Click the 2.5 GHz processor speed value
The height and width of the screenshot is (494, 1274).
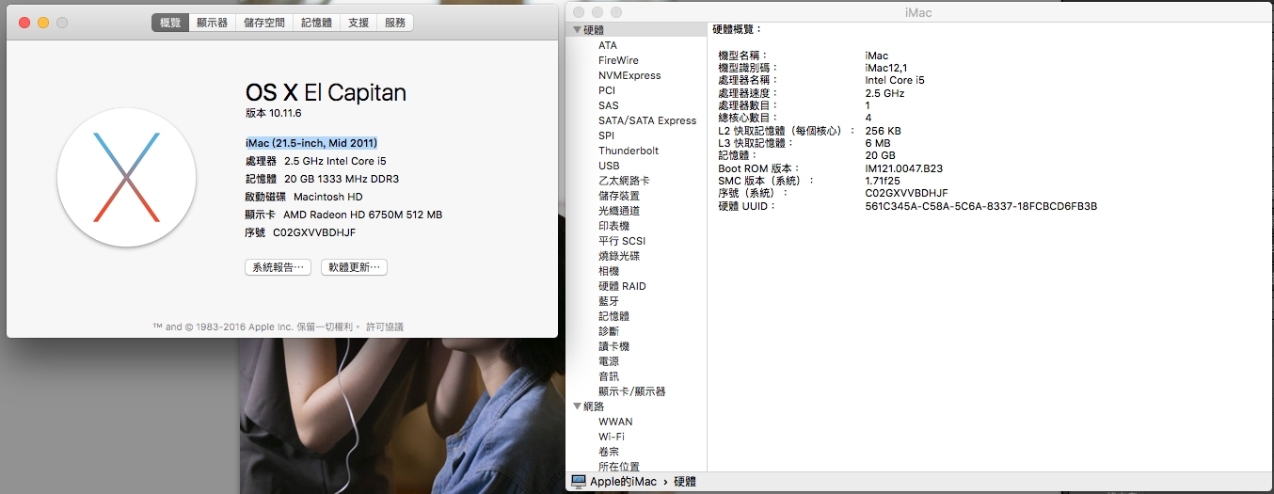tap(884, 93)
